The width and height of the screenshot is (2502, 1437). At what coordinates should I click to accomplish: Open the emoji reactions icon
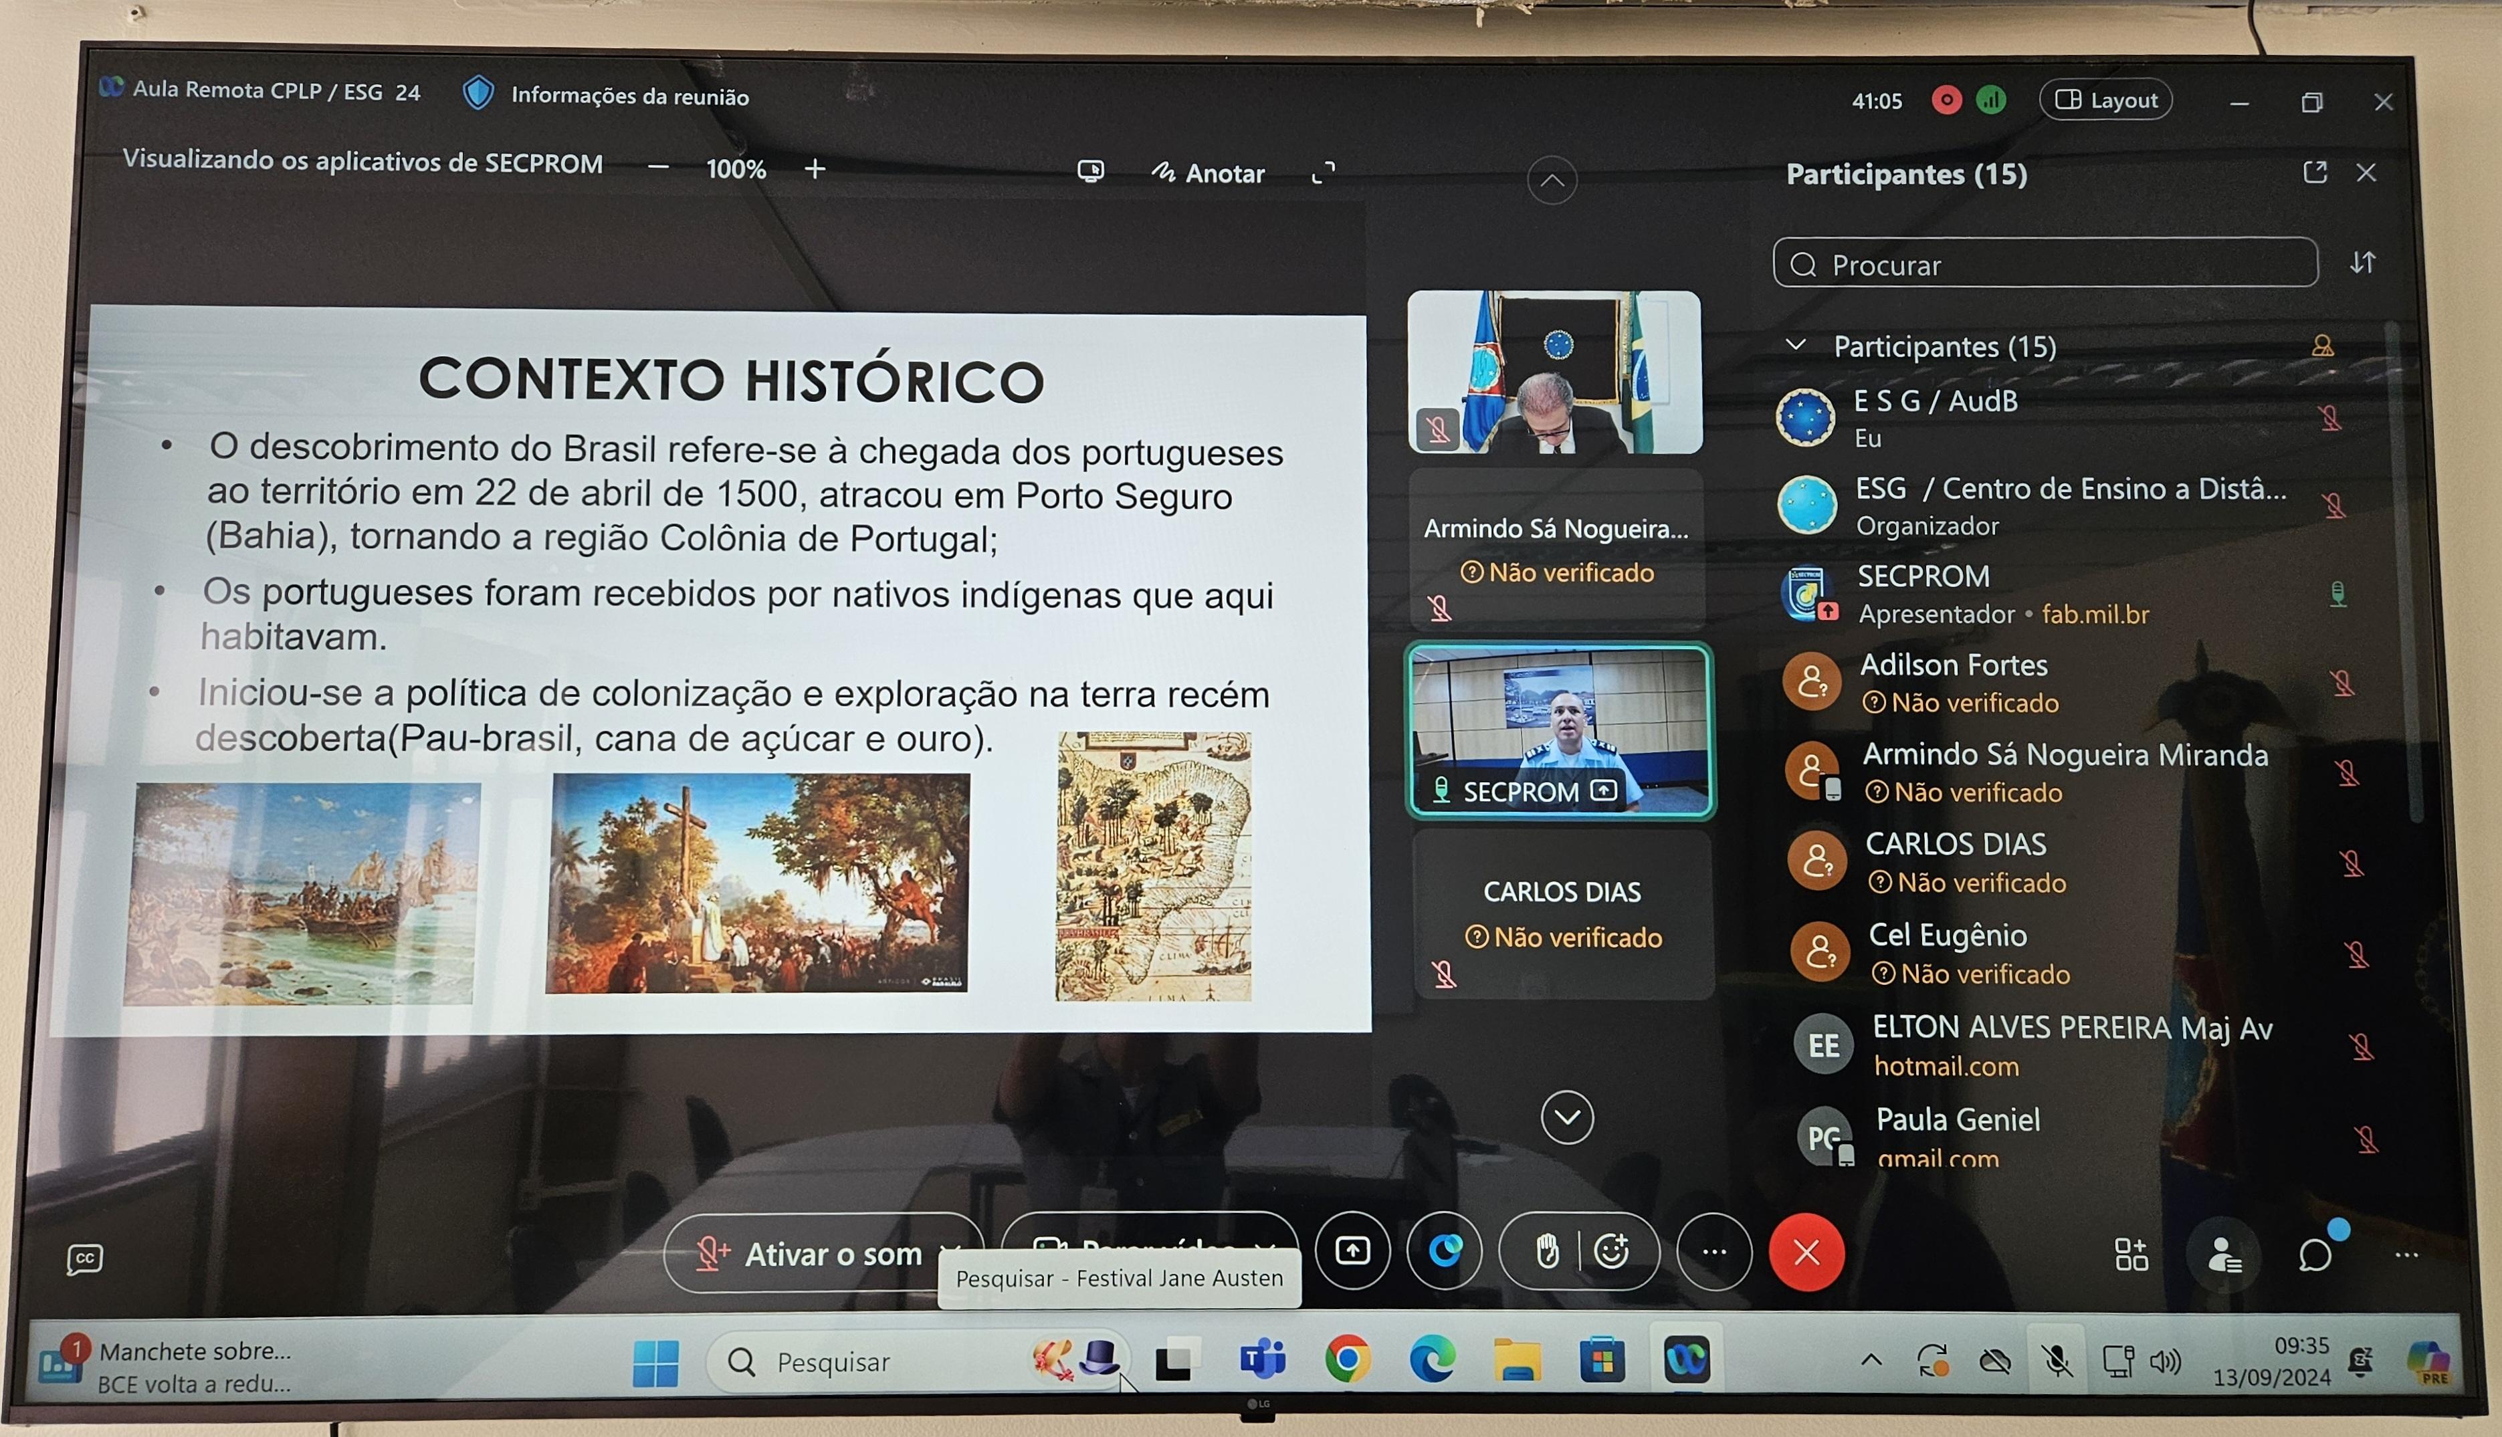1610,1252
